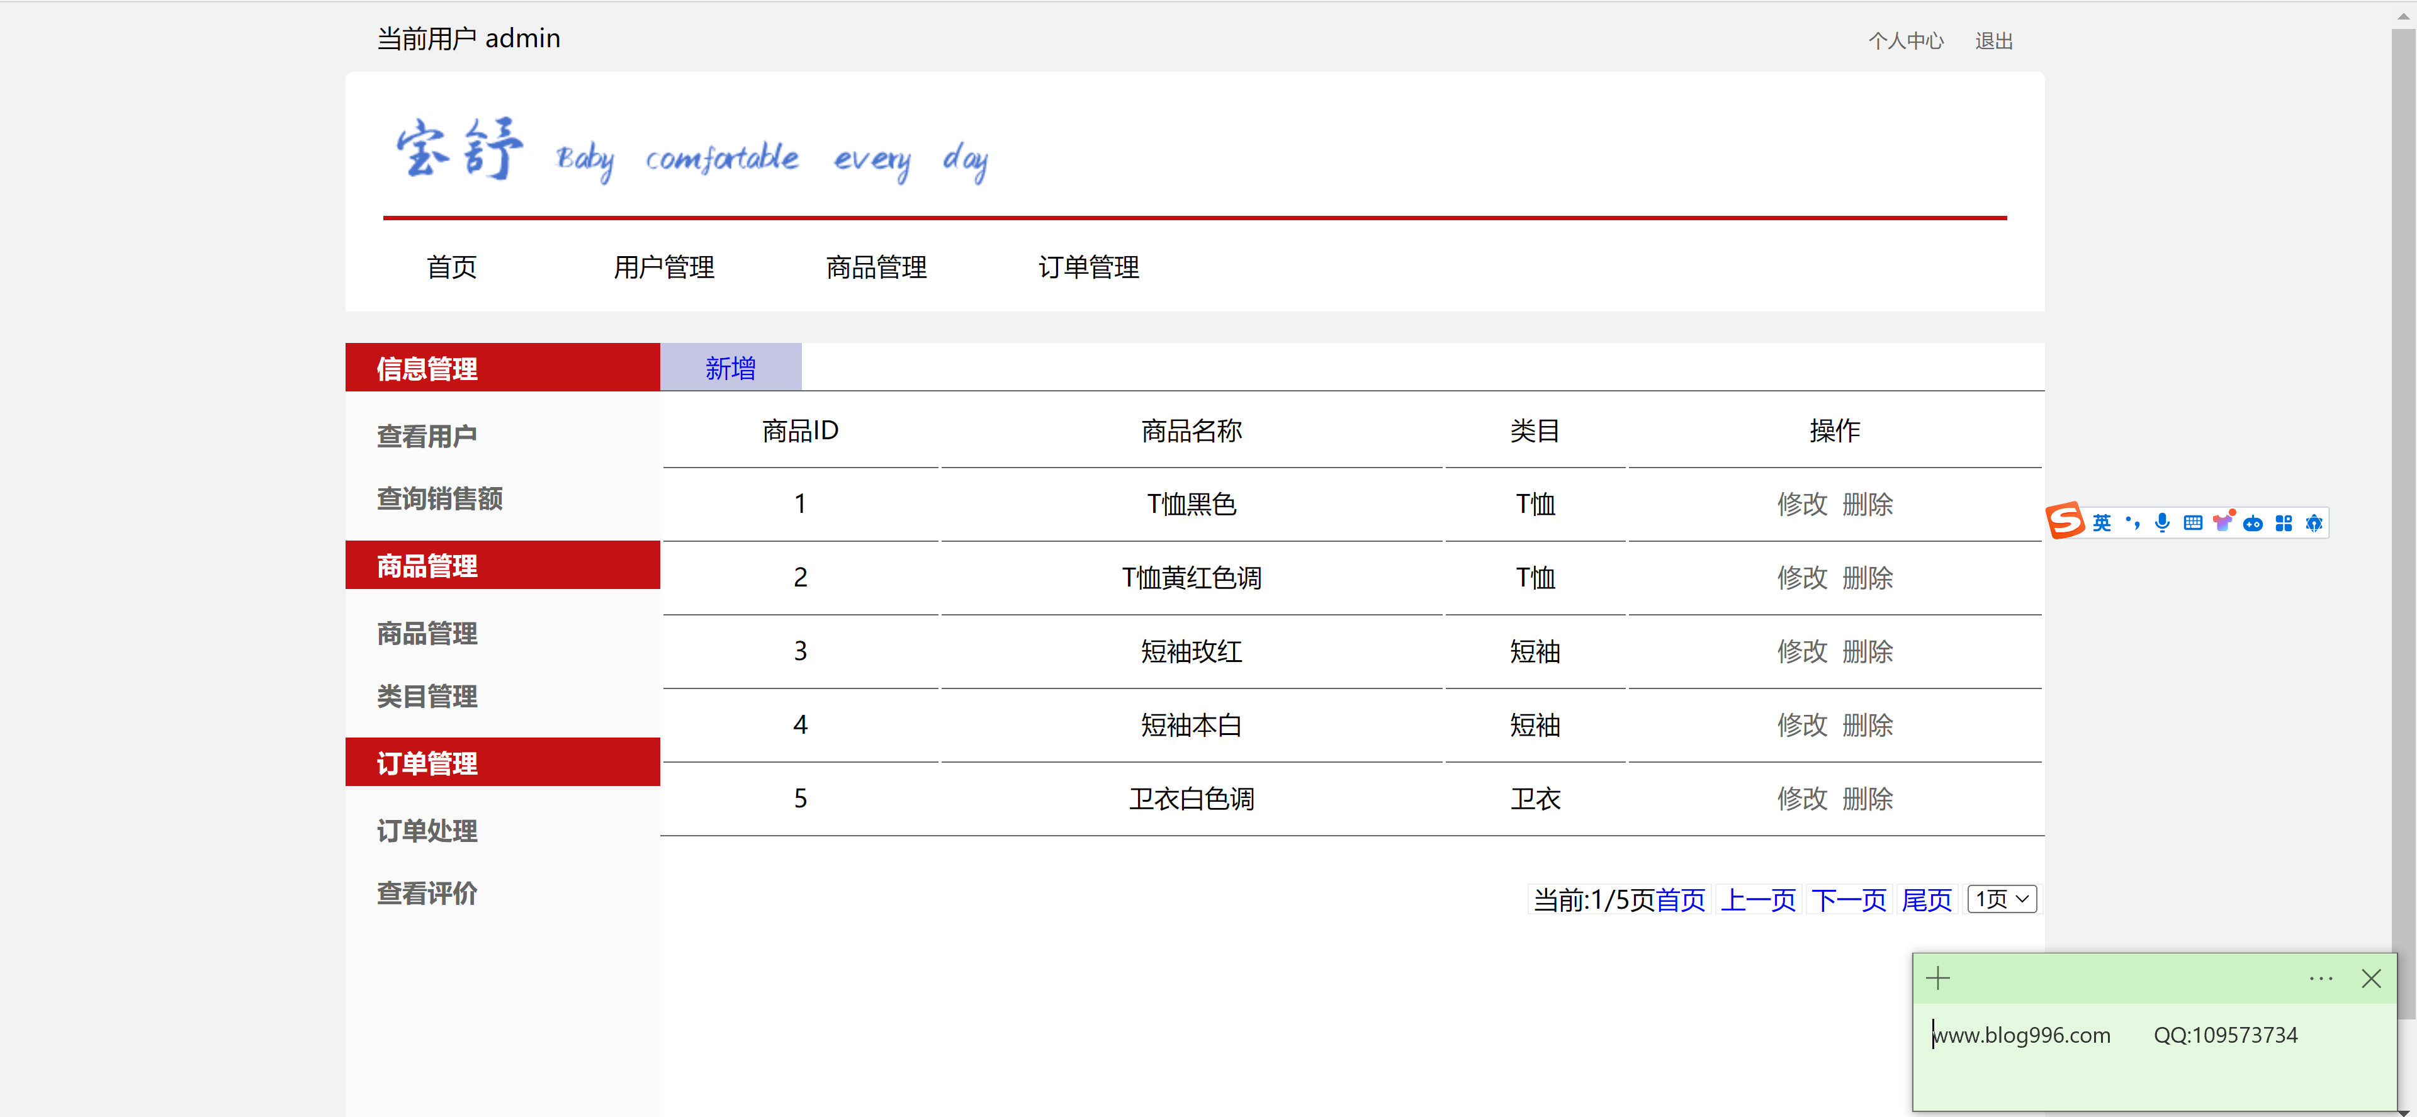Toggle Sogou 英 language mode
This screenshot has width=2417, height=1117.
pos(2102,524)
